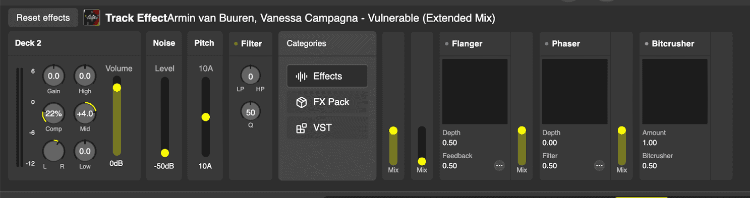Click the track album artwork thumbnail
The width and height of the screenshot is (750, 198).
click(91, 18)
